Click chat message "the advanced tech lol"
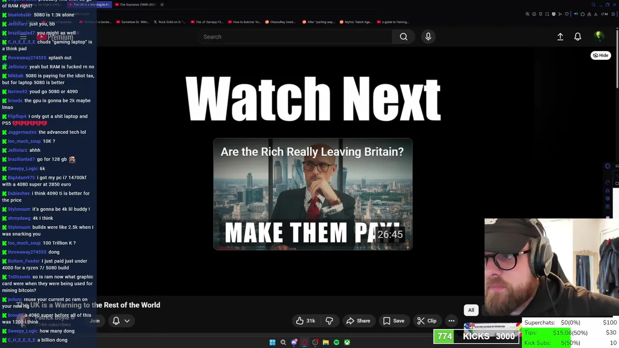Viewport: 619px width, 348px height. click(62, 132)
